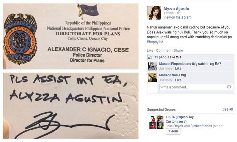
Task: Show the 11 people who like this
Action: click(x=162, y=57)
